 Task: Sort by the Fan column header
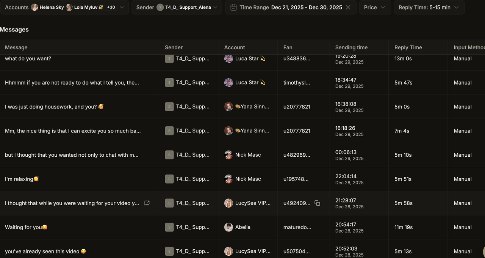[x=288, y=47]
